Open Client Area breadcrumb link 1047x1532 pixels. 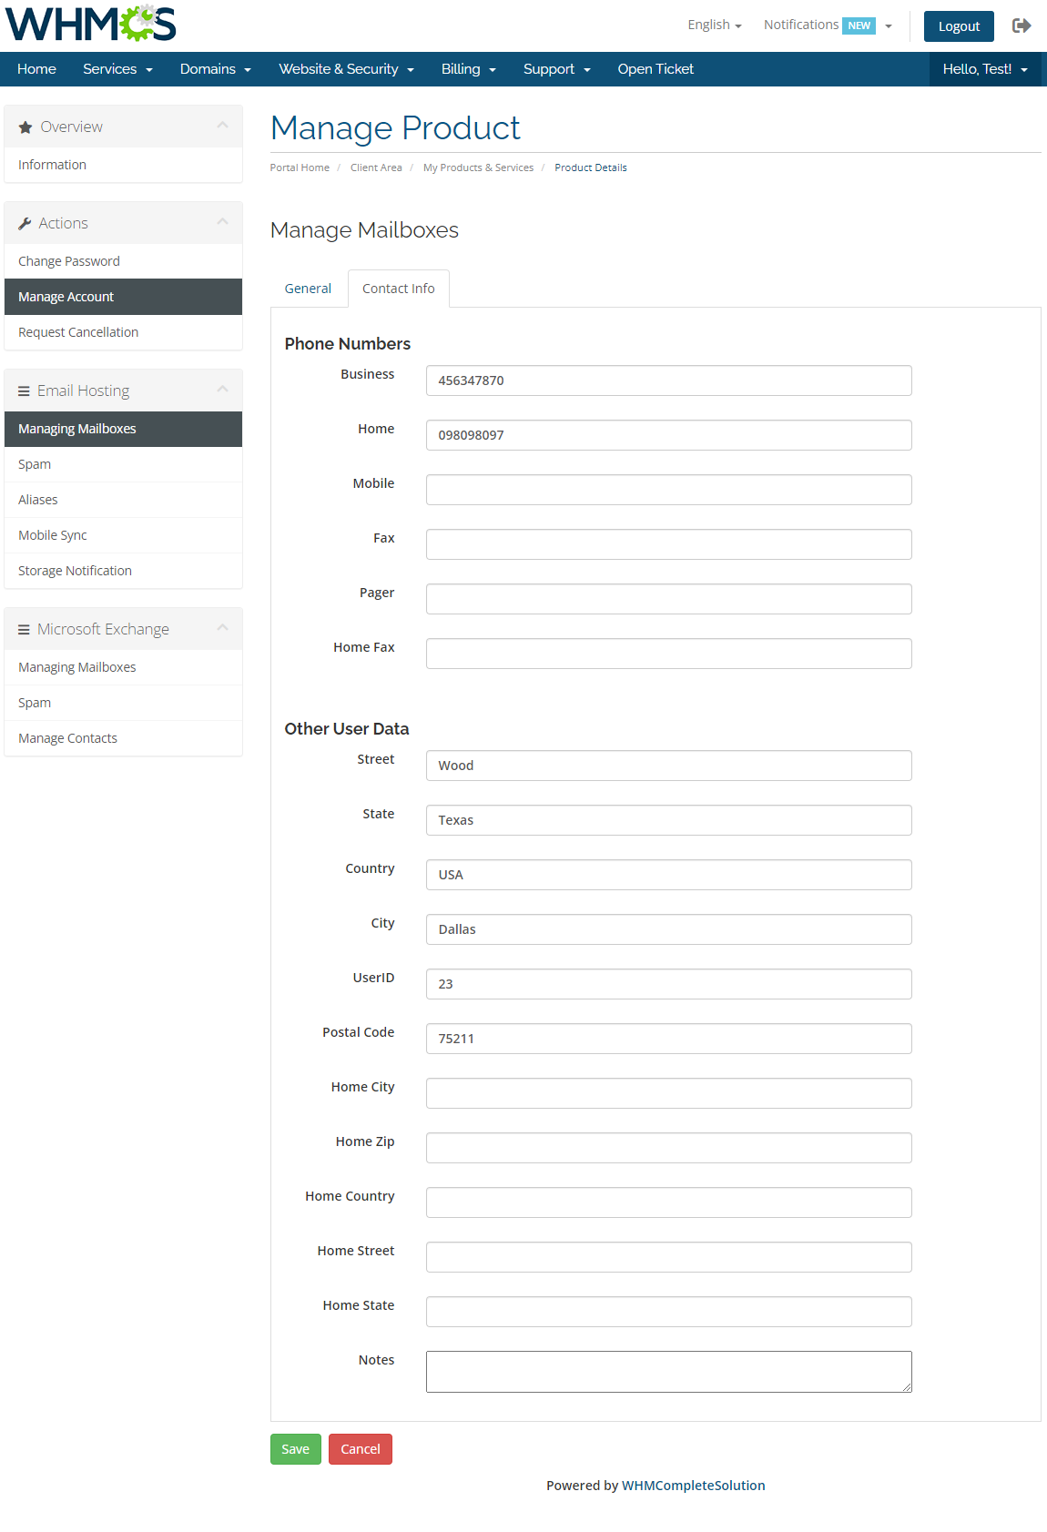point(376,167)
